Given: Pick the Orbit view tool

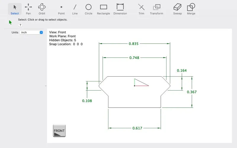Looking at the screenshot, I should point(42,9).
